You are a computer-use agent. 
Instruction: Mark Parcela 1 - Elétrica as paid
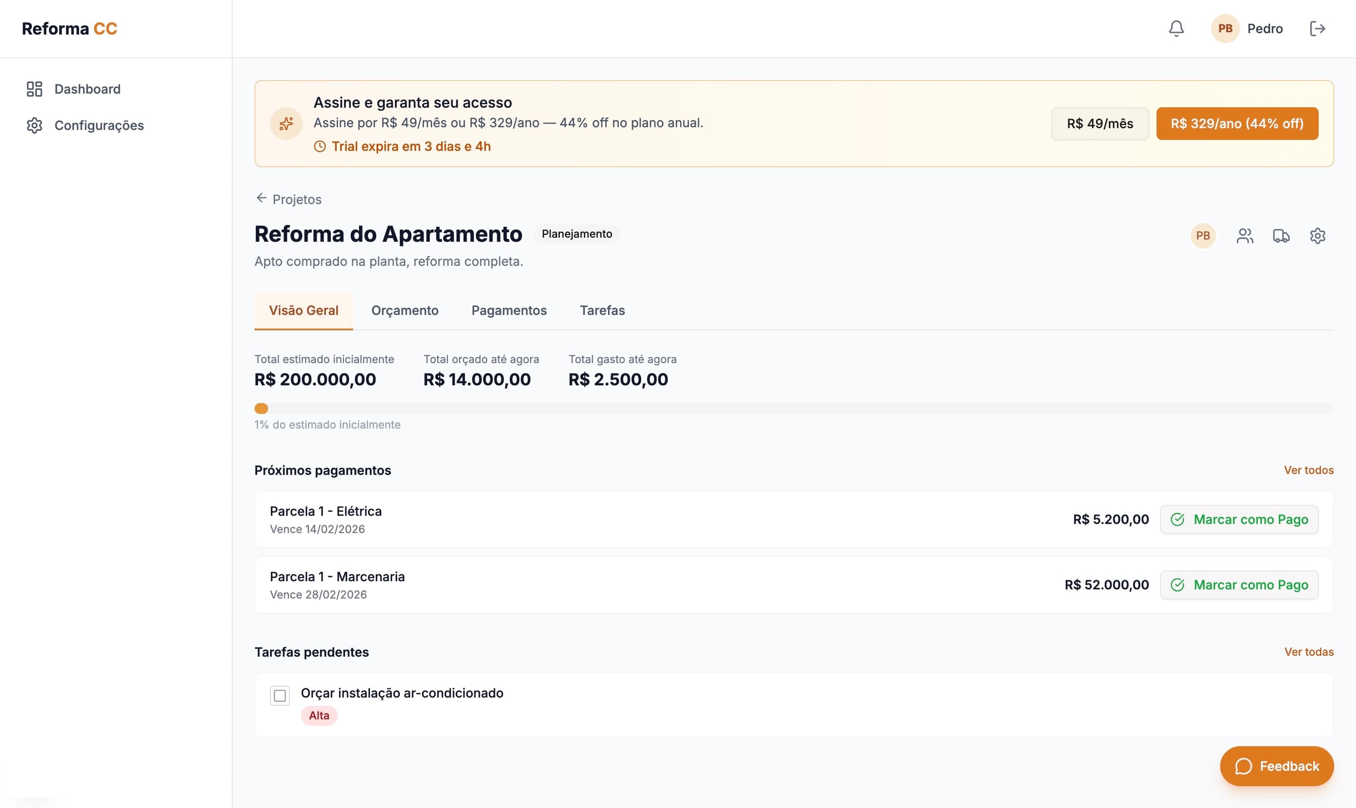1239,519
